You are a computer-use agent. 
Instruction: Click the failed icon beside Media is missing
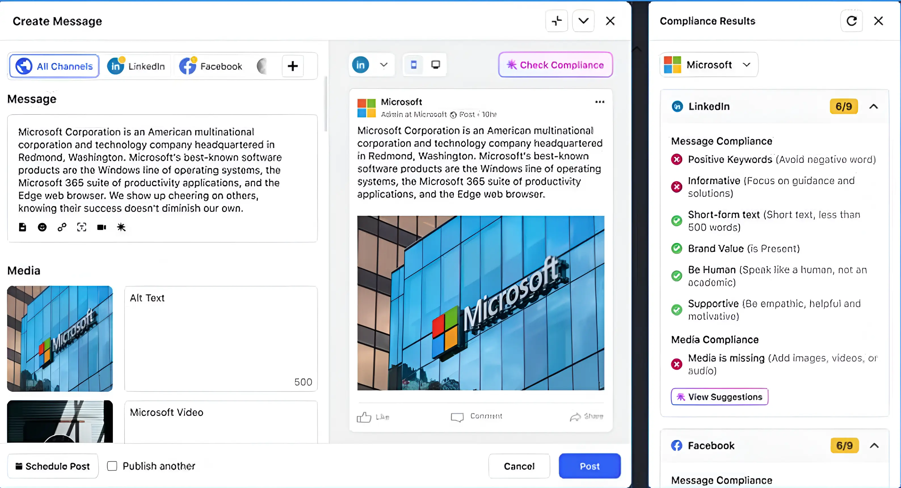pos(676,364)
